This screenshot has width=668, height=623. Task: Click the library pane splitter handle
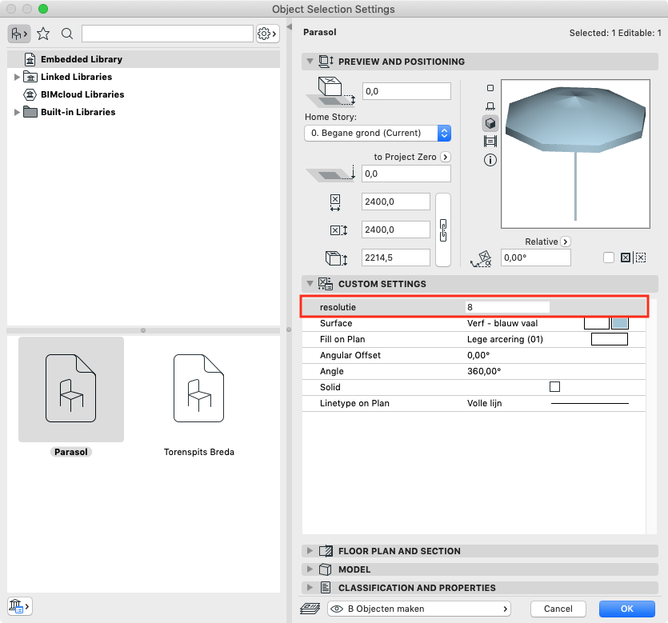pyautogui.click(x=143, y=330)
